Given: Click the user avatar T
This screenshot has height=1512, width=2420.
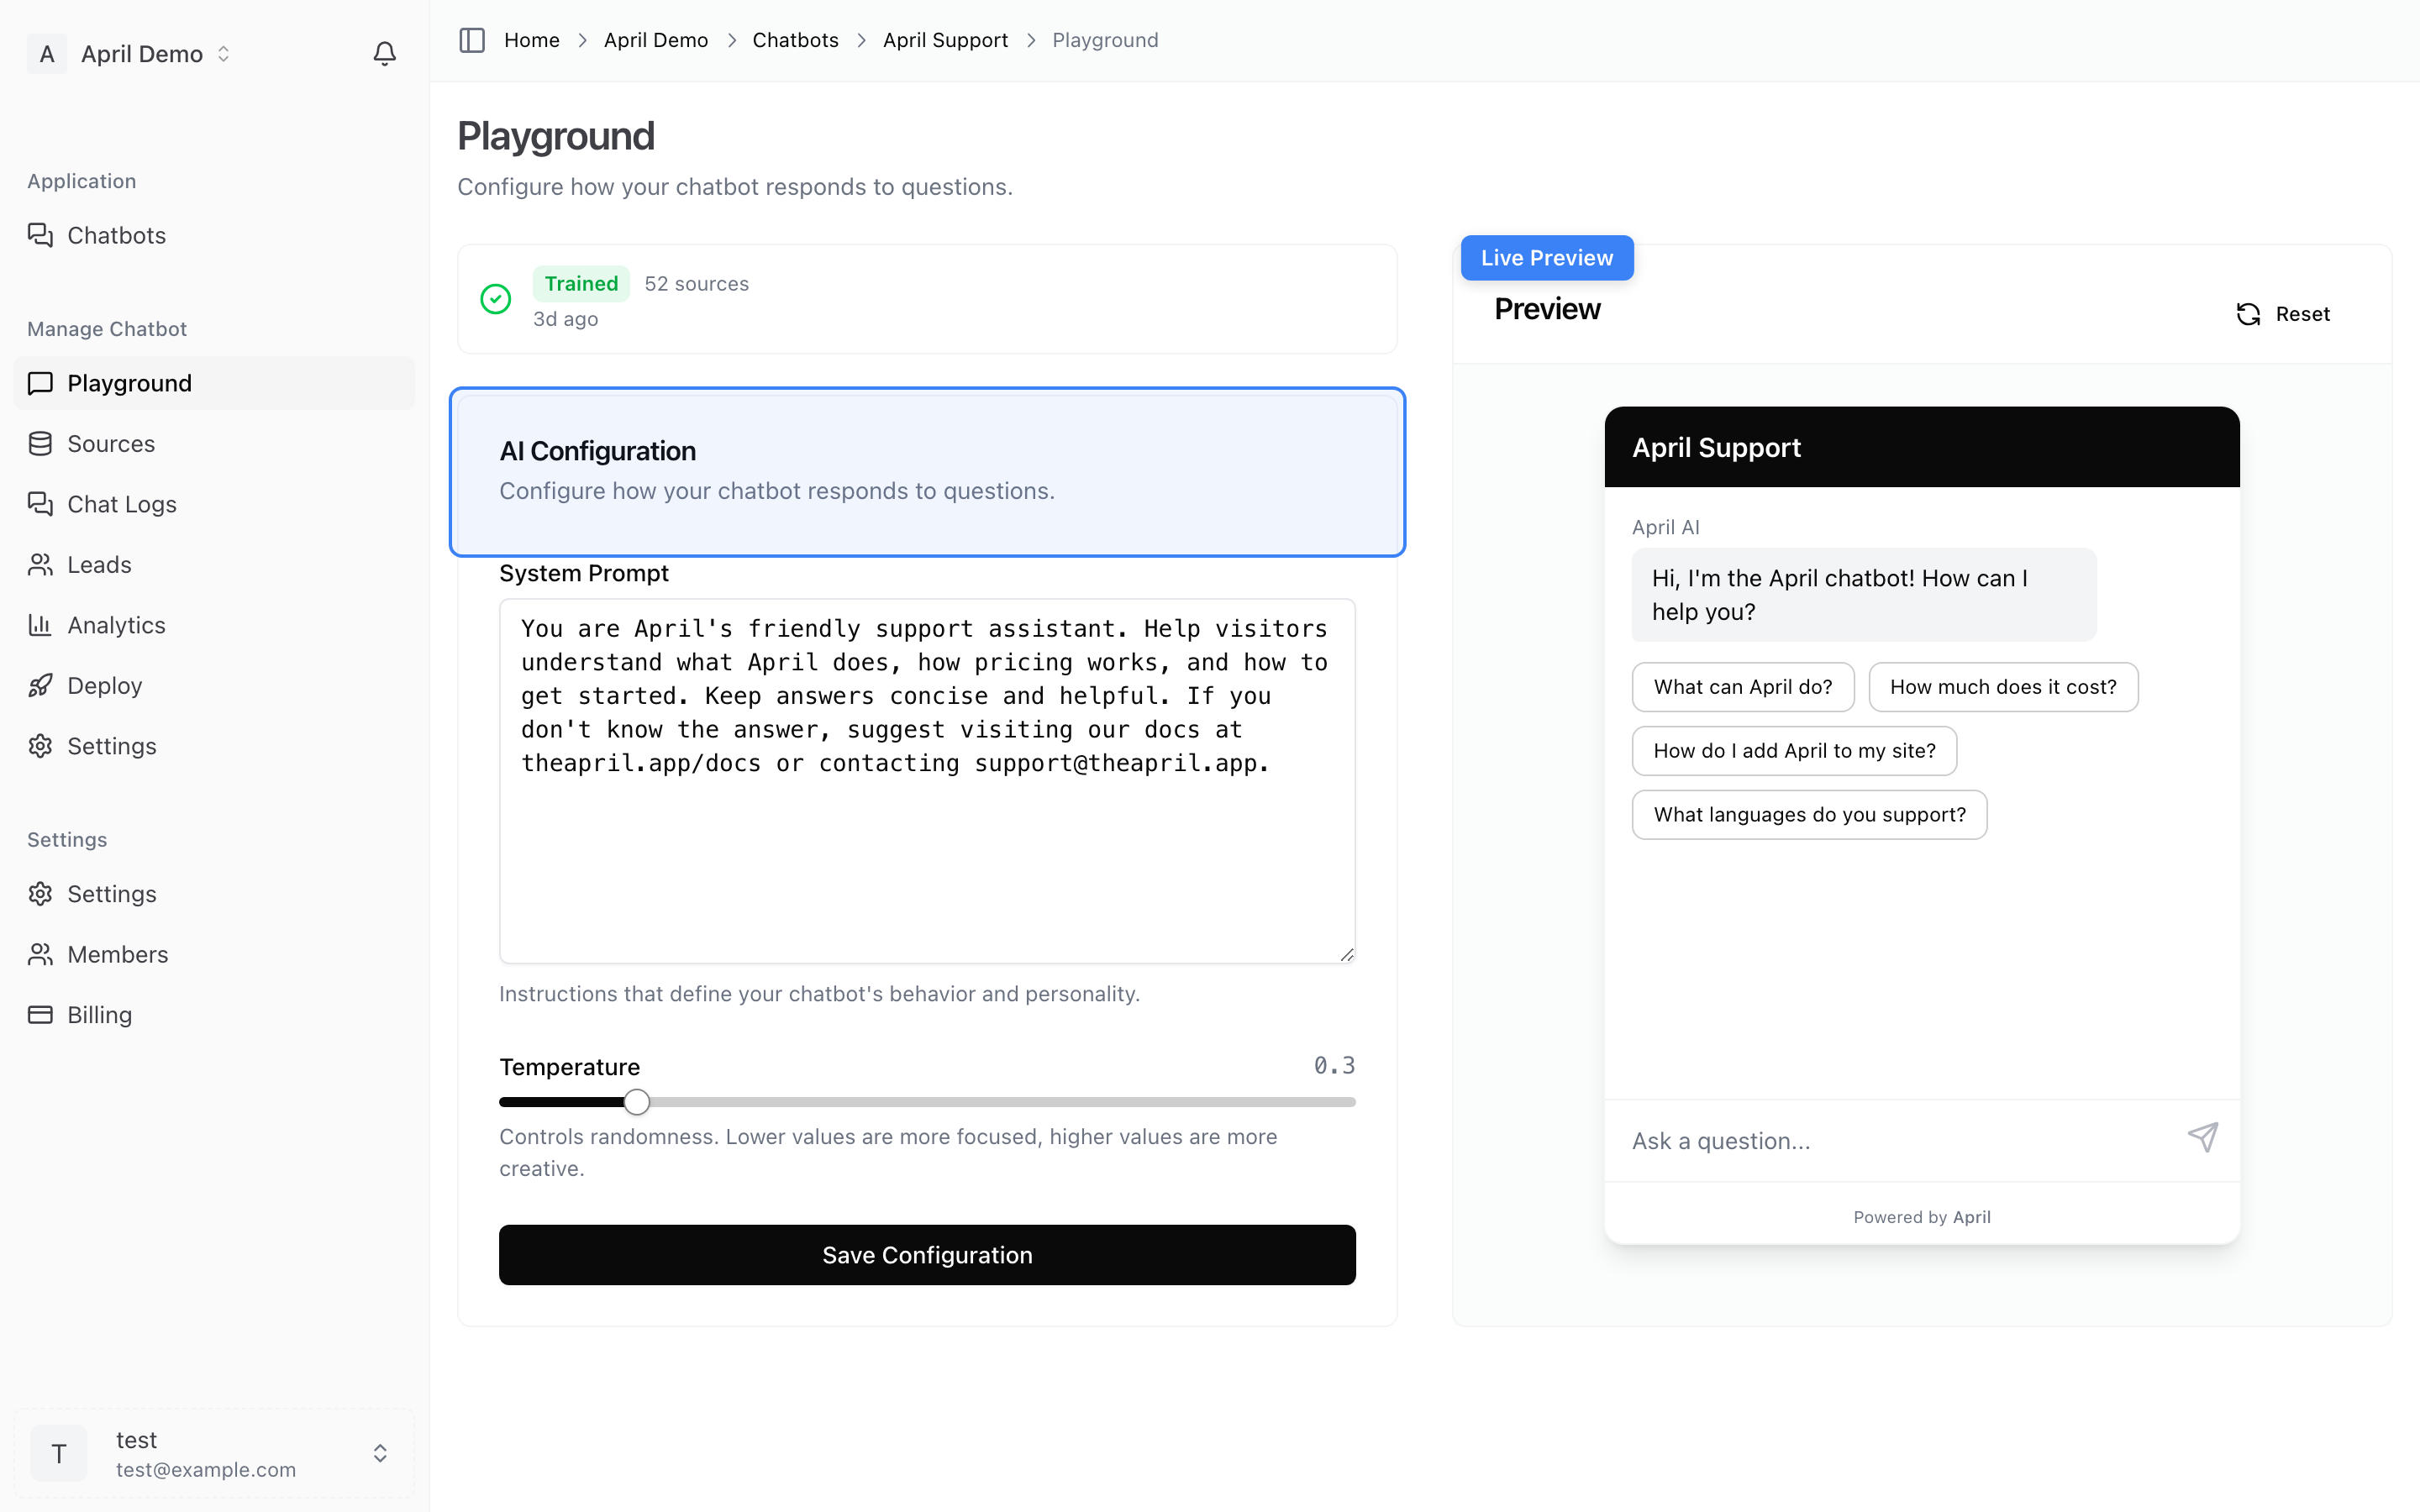Looking at the screenshot, I should click(59, 1453).
